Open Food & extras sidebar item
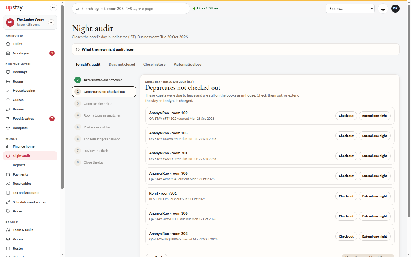411x257 pixels. 30,119
